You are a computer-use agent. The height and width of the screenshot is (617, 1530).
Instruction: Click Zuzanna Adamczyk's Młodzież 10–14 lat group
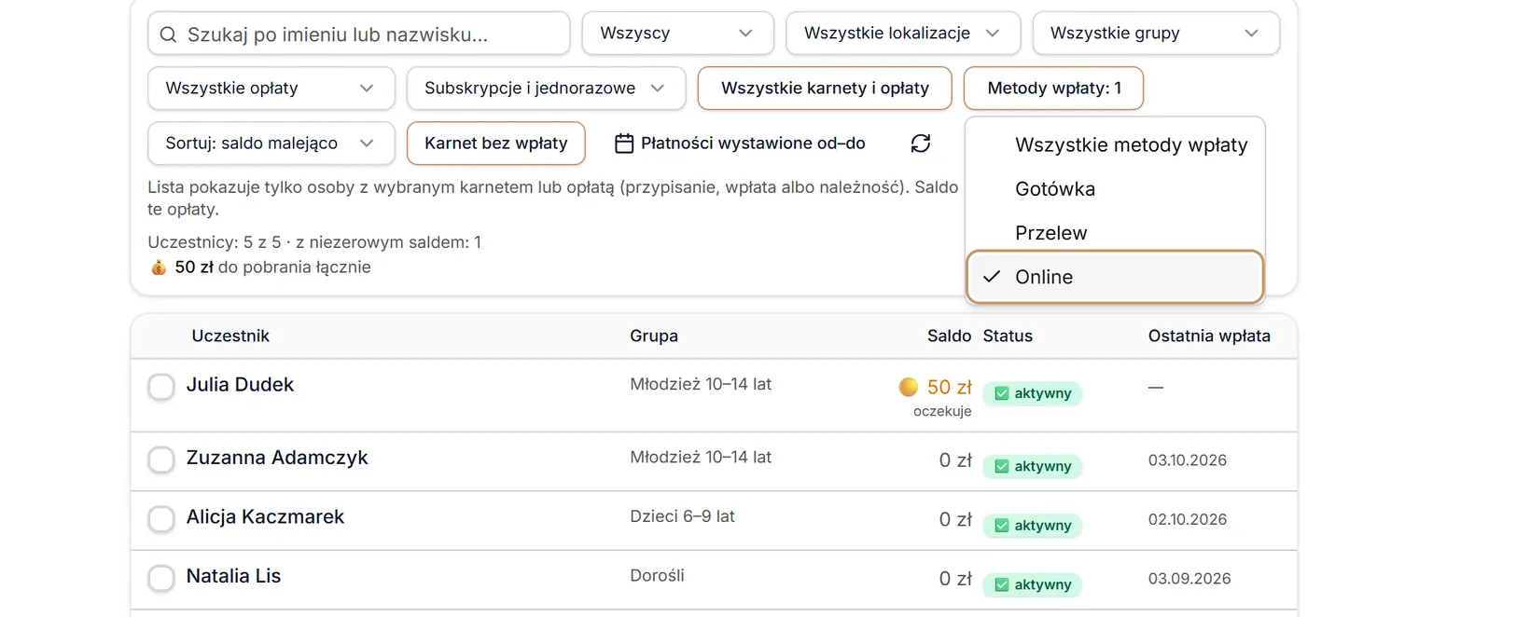[701, 458]
